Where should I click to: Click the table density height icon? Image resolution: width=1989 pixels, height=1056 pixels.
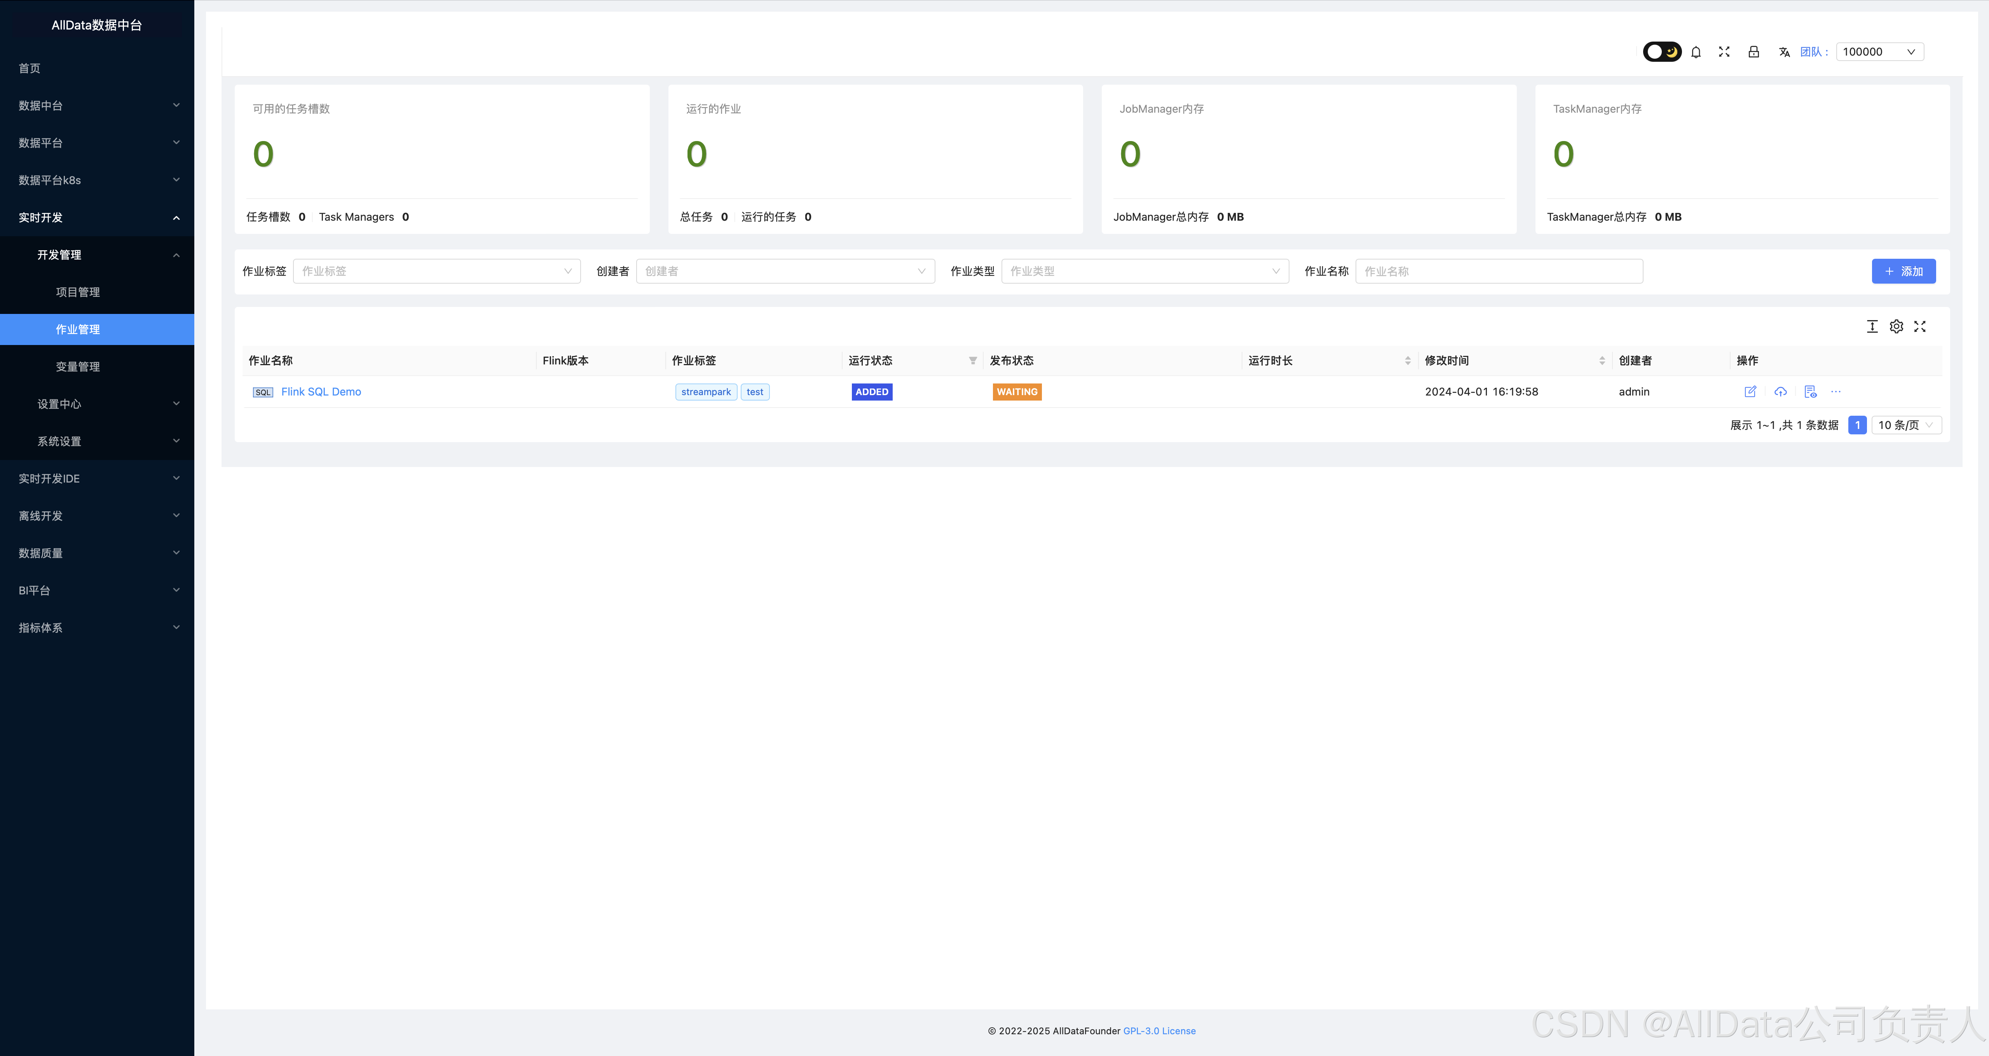click(x=1872, y=326)
